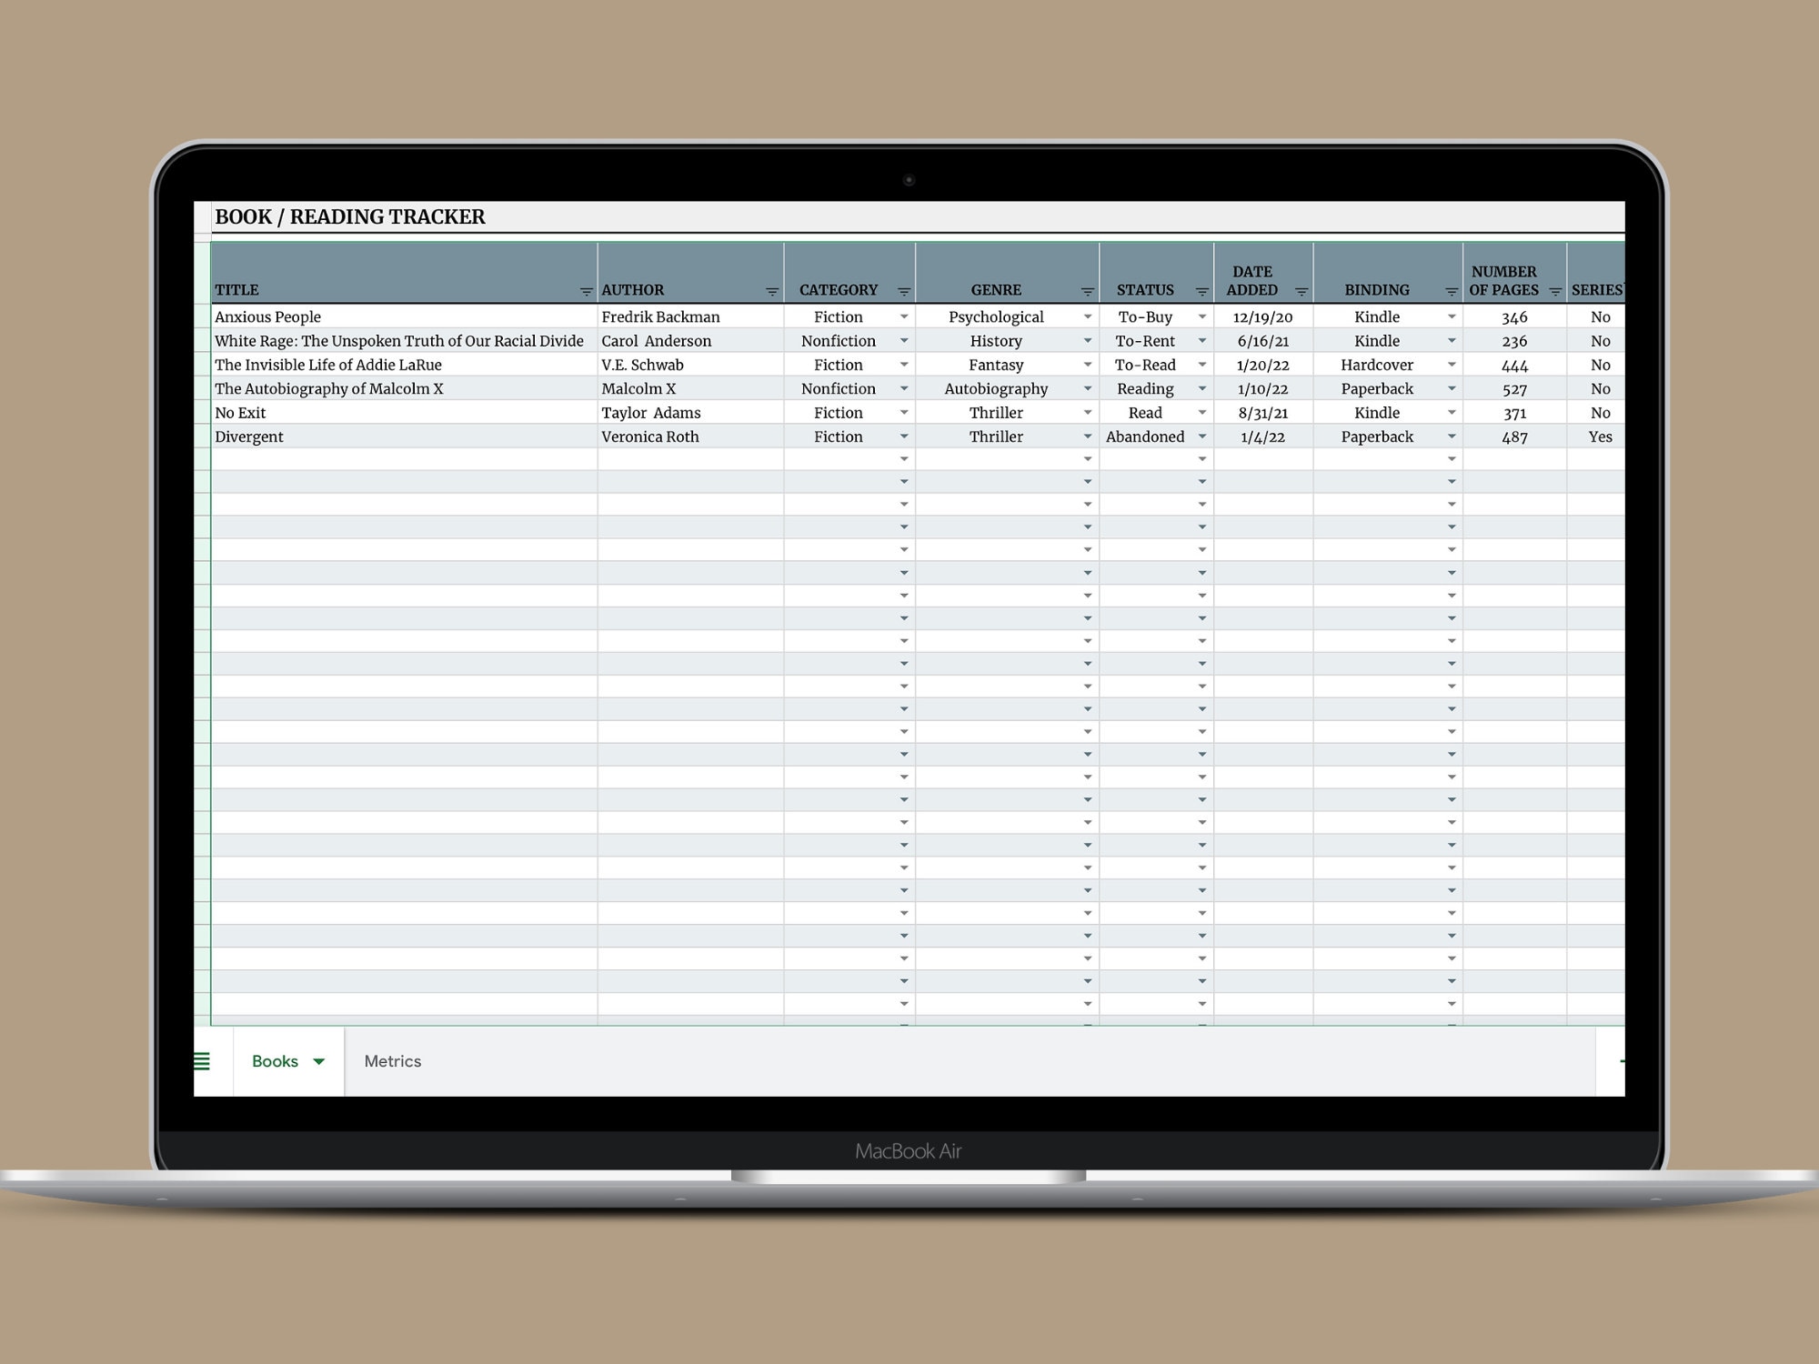Click the all-sheets list icon at bottom left

[202, 1061]
